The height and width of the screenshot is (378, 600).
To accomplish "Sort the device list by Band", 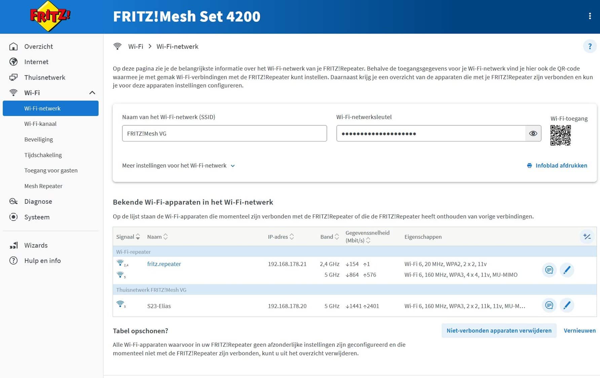I will 330,237.
